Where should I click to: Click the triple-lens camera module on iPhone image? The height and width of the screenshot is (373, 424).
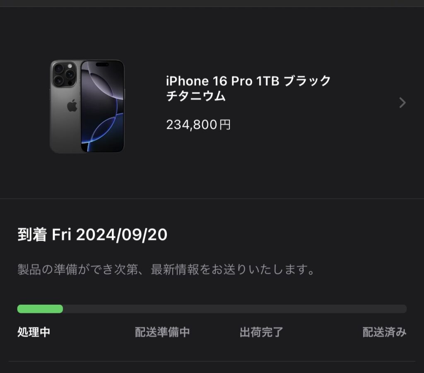(x=64, y=74)
